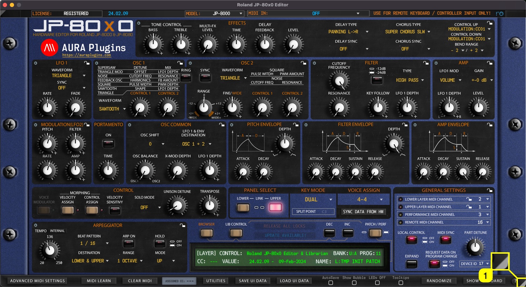
Task: Toggle the Arp On button
Action: tap(129, 243)
